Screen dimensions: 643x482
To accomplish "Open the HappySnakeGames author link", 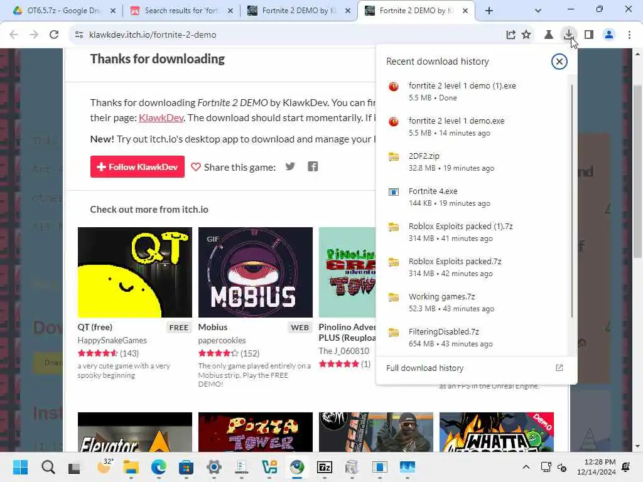I will coord(112,340).
